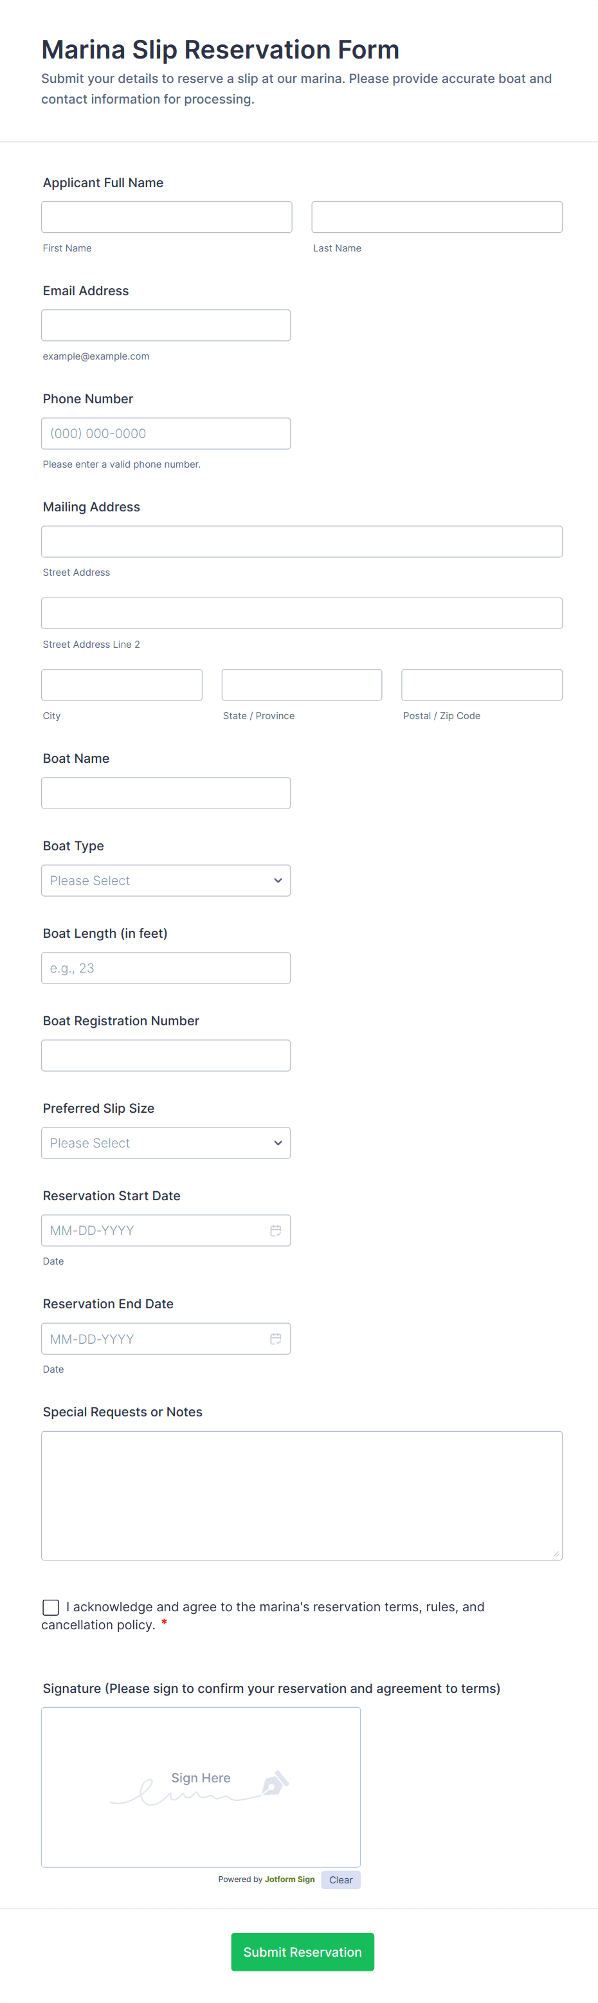Focus the First Name input field

click(x=167, y=217)
